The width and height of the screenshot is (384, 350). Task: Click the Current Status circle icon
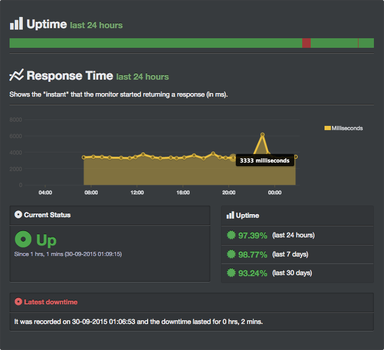(x=19, y=215)
